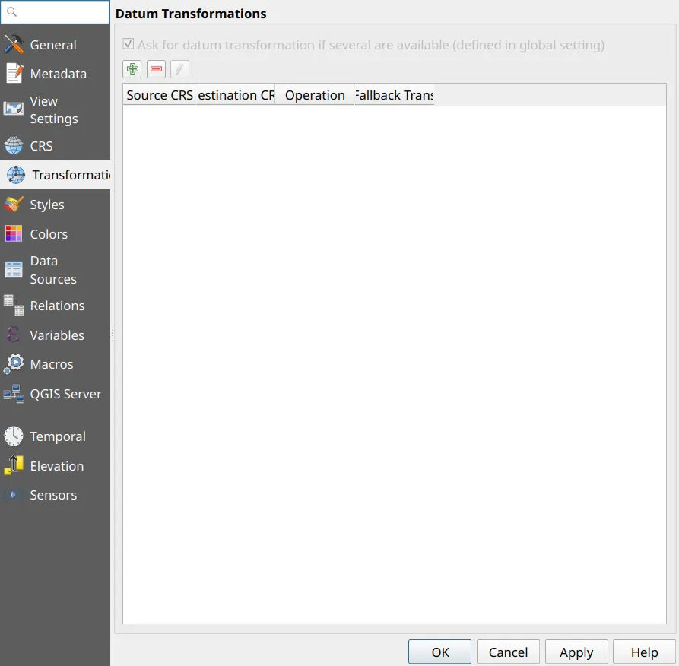Screen dimensions: 679x666
Task: Confirm settings with the OK button
Action: tap(439, 652)
